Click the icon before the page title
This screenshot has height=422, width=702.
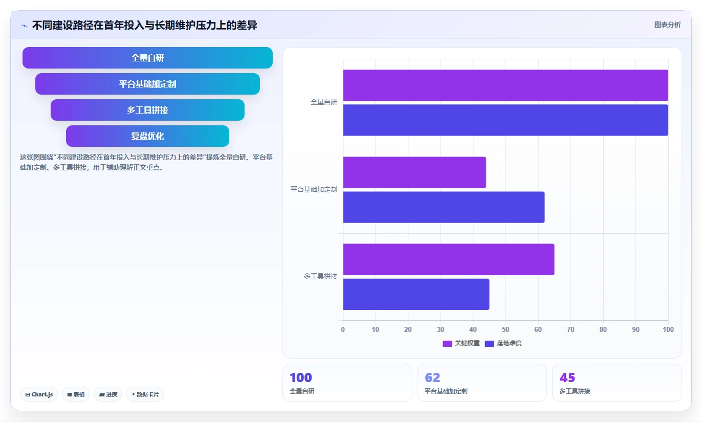click(x=24, y=26)
